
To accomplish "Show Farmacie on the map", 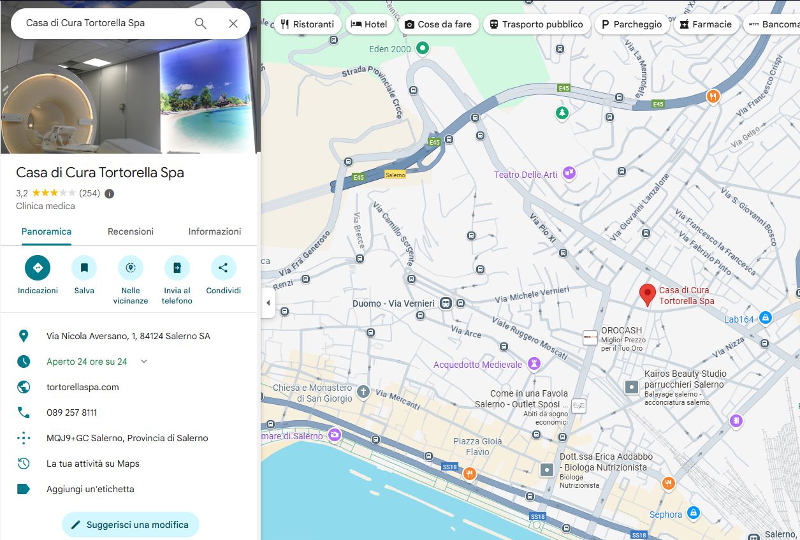I will (706, 24).
